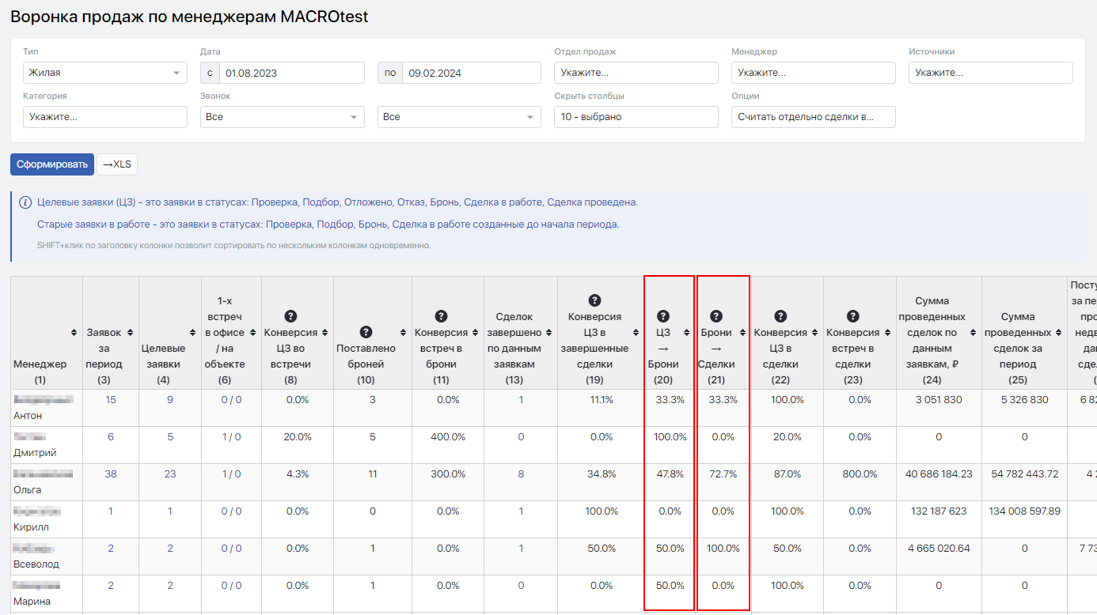1097x615 pixels.
Task: Open Ольга's 38 requests link
Action: tap(111, 474)
